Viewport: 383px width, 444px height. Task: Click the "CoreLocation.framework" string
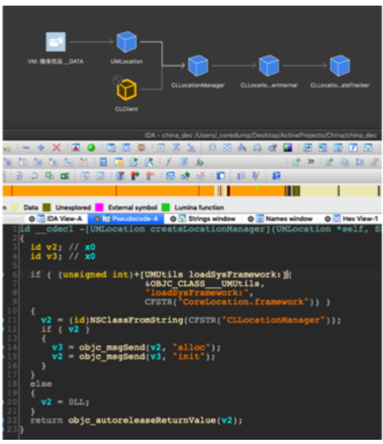click(243, 302)
